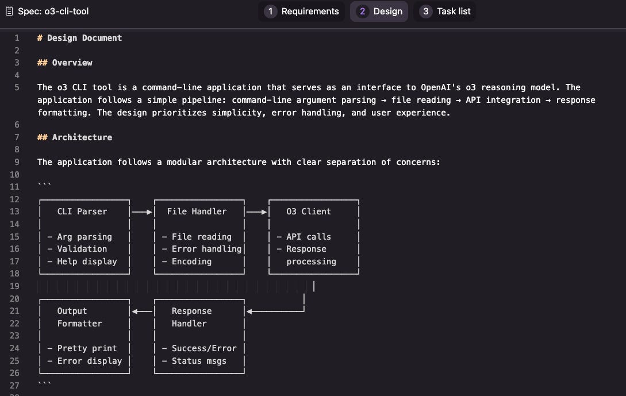The image size is (626, 396).
Task: Click '- File reading' diagram entry
Action: click(197, 237)
